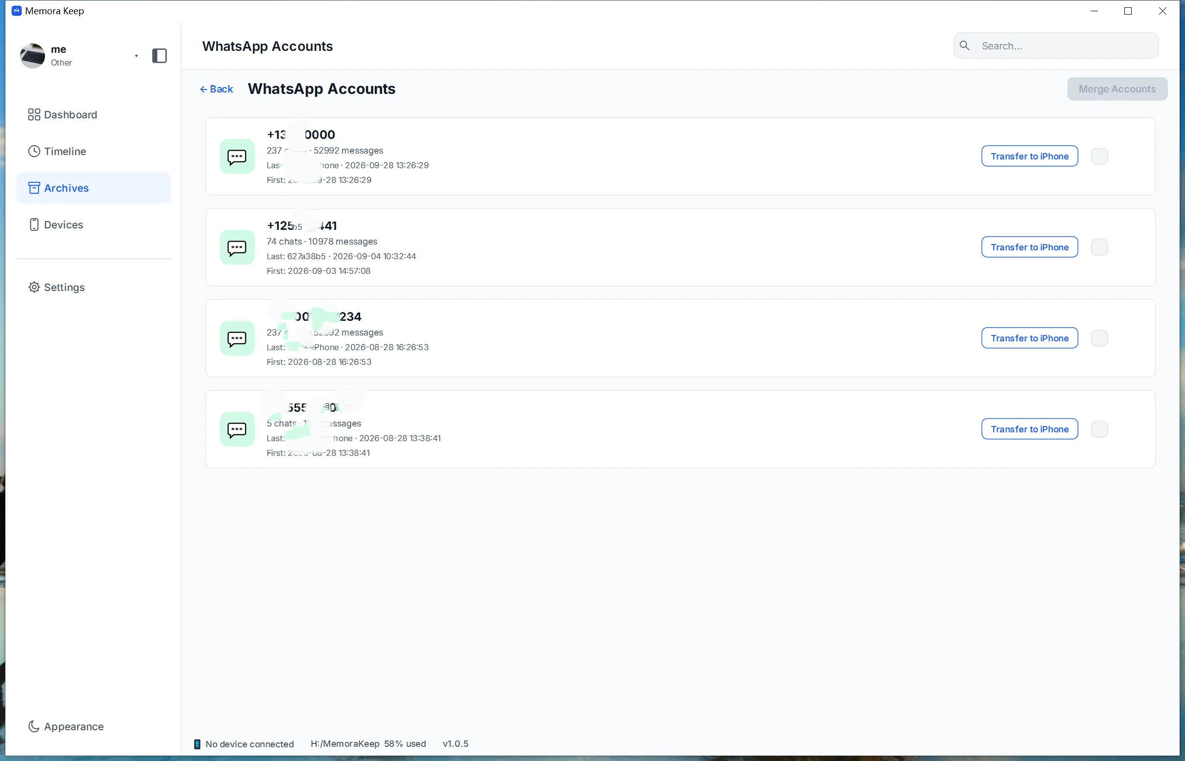This screenshot has width=1185, height=761.
Task: Click the device status icon in status bar
Action: [x=197, y=744]
